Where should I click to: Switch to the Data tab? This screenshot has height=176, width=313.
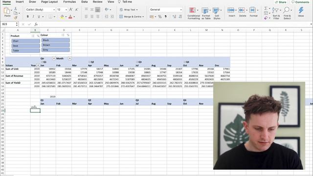[85, 1]
